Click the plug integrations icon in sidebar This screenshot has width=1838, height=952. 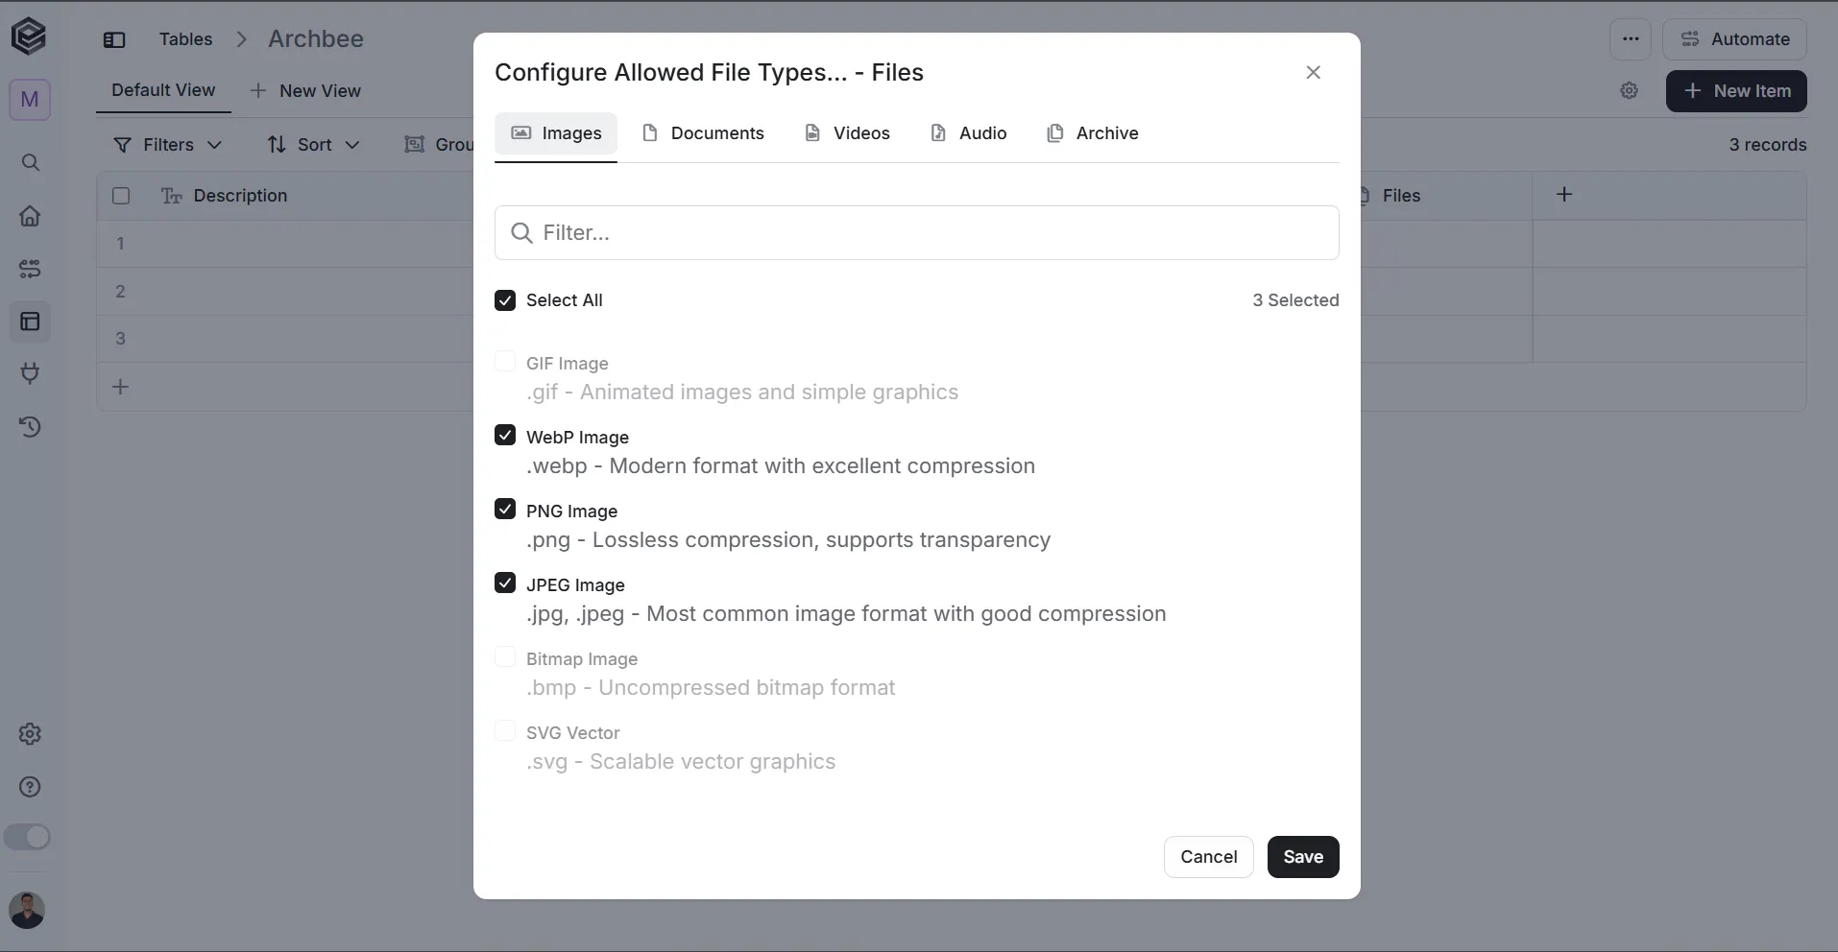pos(30,373)
